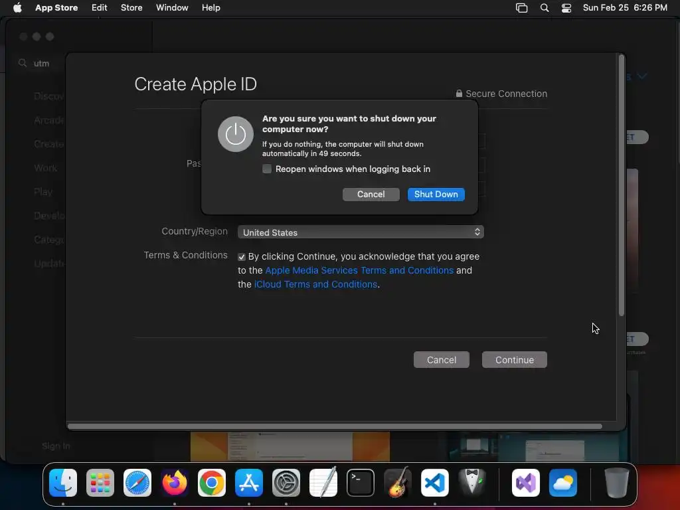Show the date and time in menu bar
The height and width of the screenshot is (510, 680).
625,7
